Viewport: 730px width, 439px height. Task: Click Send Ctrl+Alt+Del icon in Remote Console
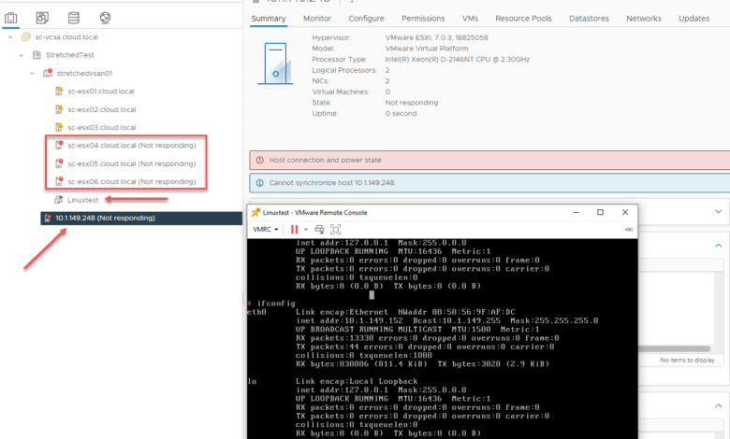point(319,230)
